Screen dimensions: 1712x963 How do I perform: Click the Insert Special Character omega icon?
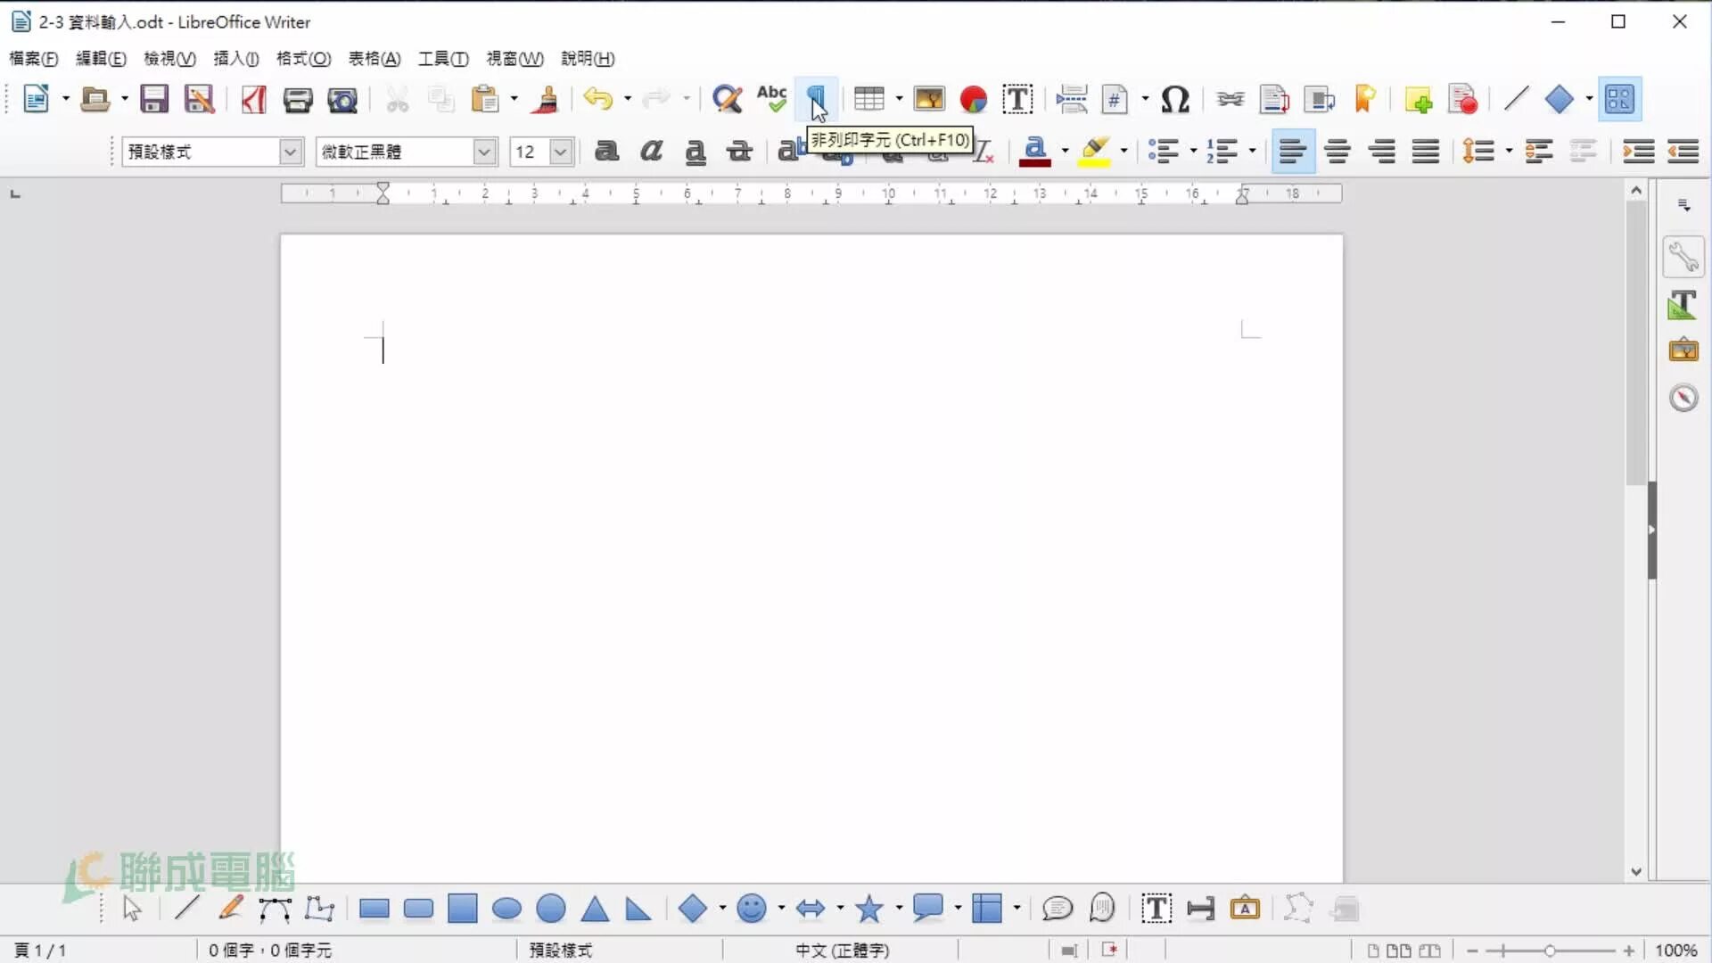coord(1175,99)
